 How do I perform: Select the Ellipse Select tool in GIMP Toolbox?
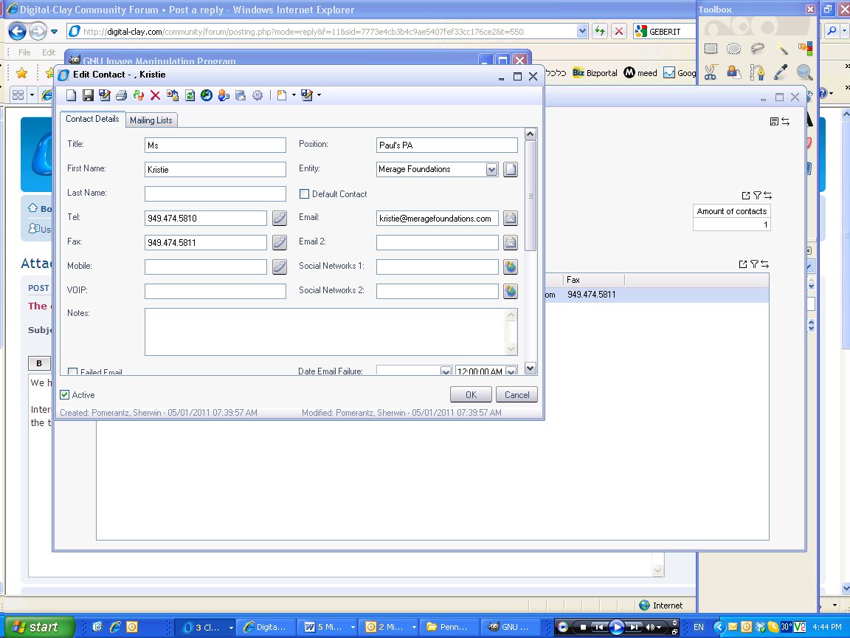(733, 49)
